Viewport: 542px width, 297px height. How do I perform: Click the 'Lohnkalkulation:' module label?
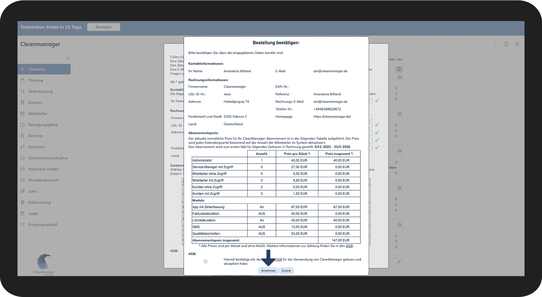204,220
